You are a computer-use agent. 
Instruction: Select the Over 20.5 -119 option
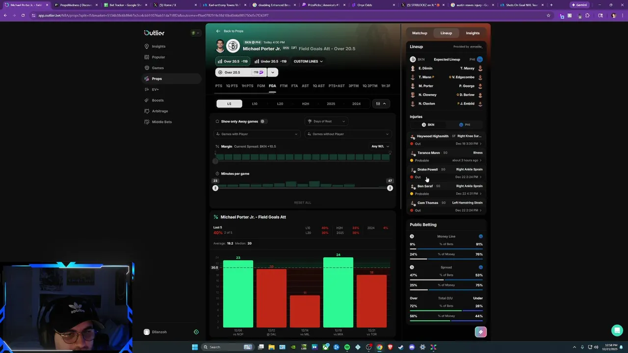pos(233,61)
